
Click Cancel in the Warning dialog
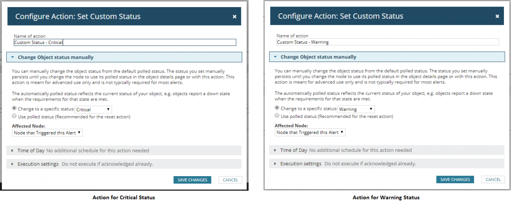[x=493, y=179]
